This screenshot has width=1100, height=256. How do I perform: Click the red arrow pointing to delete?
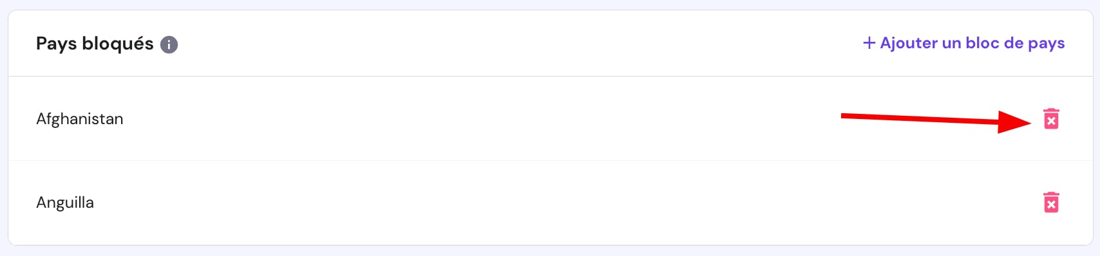(x=936, y=120)
